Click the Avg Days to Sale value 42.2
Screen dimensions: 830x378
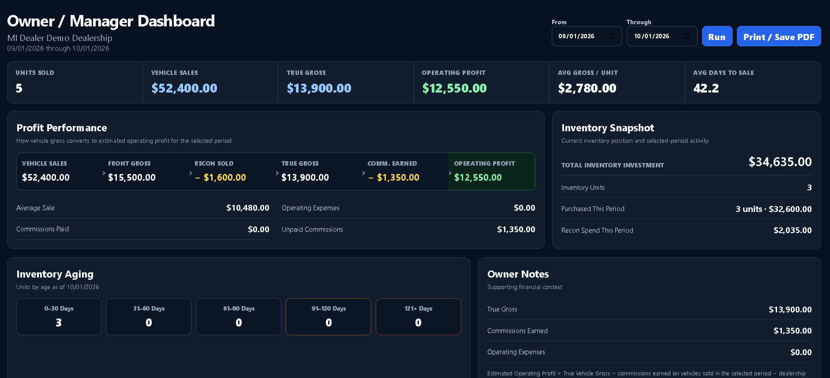pos(706,88)
